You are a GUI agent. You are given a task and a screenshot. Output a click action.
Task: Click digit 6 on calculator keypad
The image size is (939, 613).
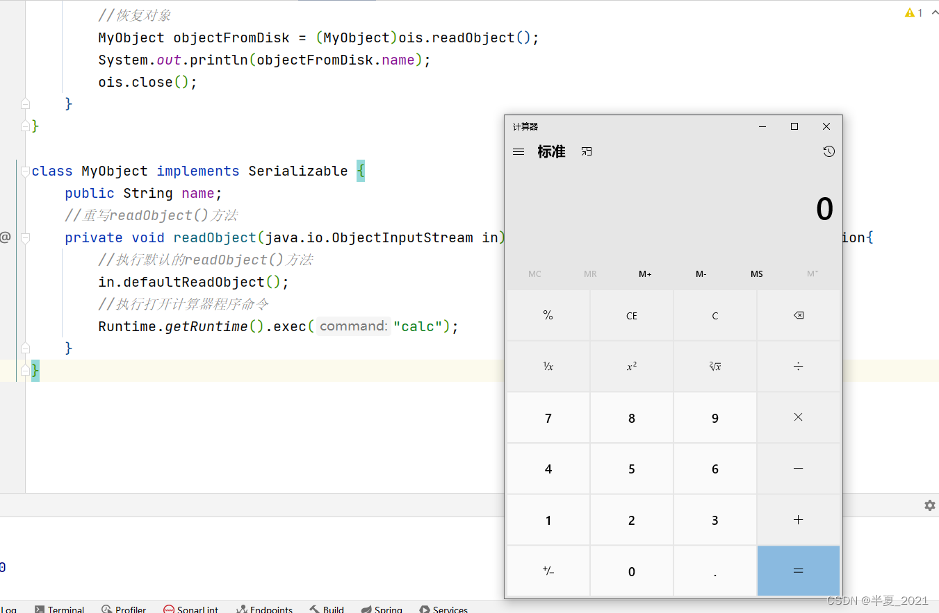pyautogui.click(x=715, y=469)
